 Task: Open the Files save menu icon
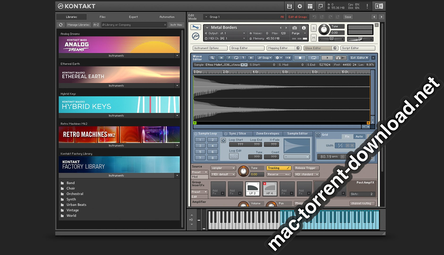point(289,6)
